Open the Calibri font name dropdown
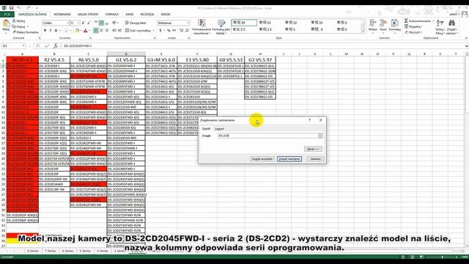Screen dimensions: 469x264 (x=67, y=23)
